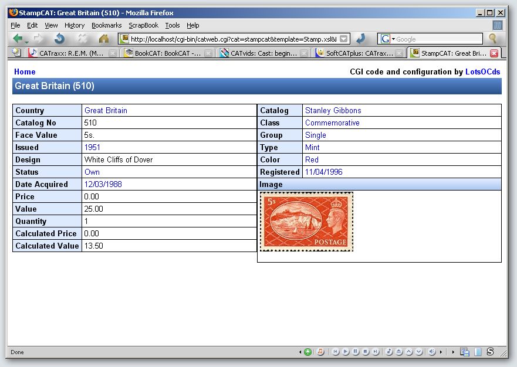Open the Bookmarks menu

pyautogui.click(x=106, y=25)
